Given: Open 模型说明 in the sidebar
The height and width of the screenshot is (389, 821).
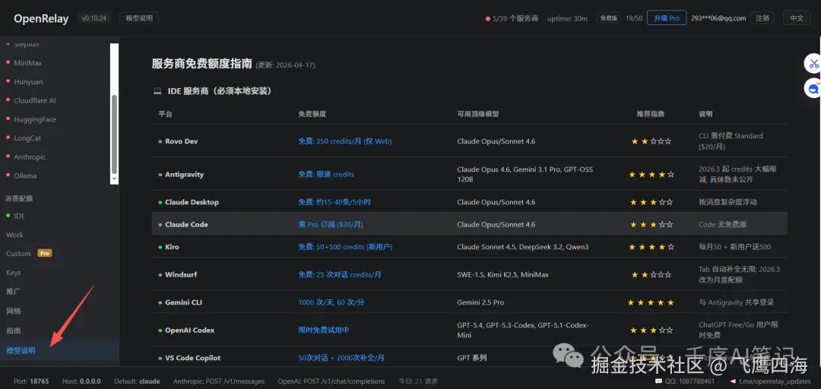Looking at the screenshot, I should pos(21,351).
